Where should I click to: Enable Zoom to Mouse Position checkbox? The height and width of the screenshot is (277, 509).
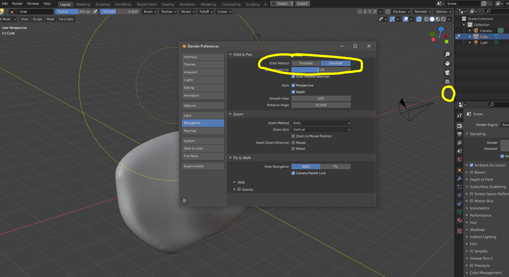[x=293, y=136]
